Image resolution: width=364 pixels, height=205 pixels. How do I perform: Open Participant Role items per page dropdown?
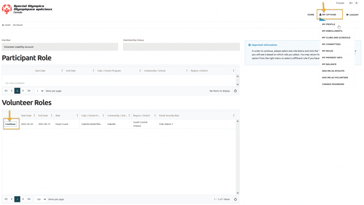[x=39, y=91]
